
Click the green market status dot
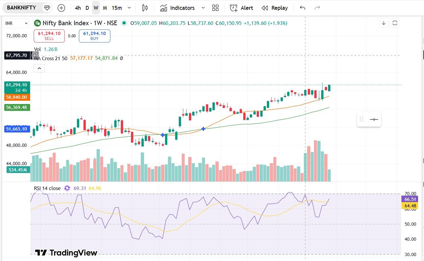pyautogui.click(x=124, y=23)
